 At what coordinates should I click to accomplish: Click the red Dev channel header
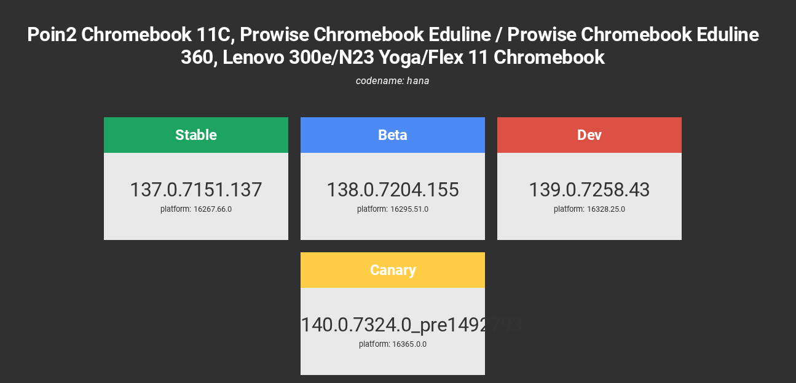[x=589, y=135]
